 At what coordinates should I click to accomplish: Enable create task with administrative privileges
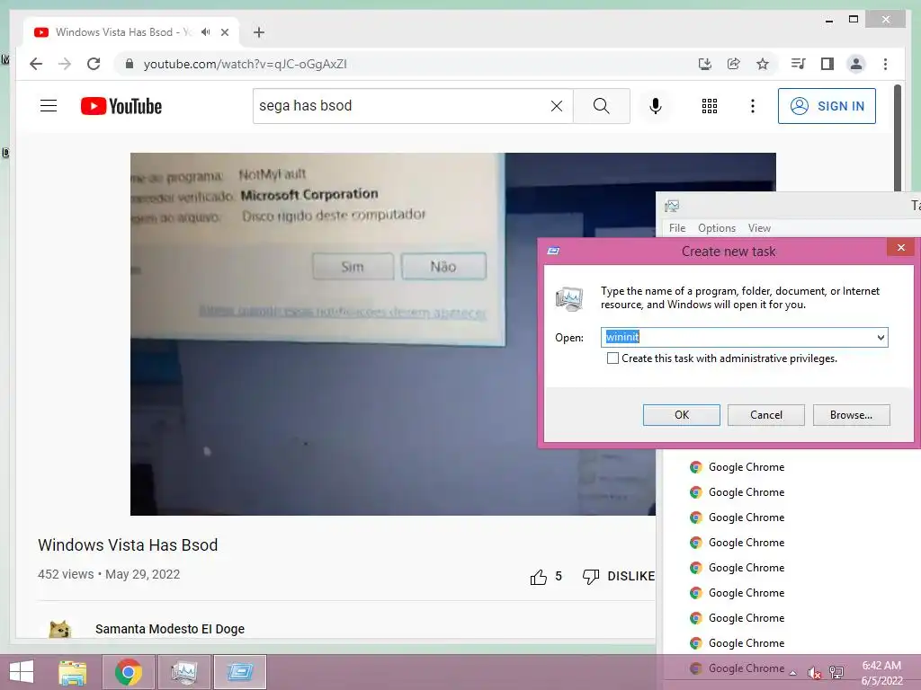pos(613,358)
